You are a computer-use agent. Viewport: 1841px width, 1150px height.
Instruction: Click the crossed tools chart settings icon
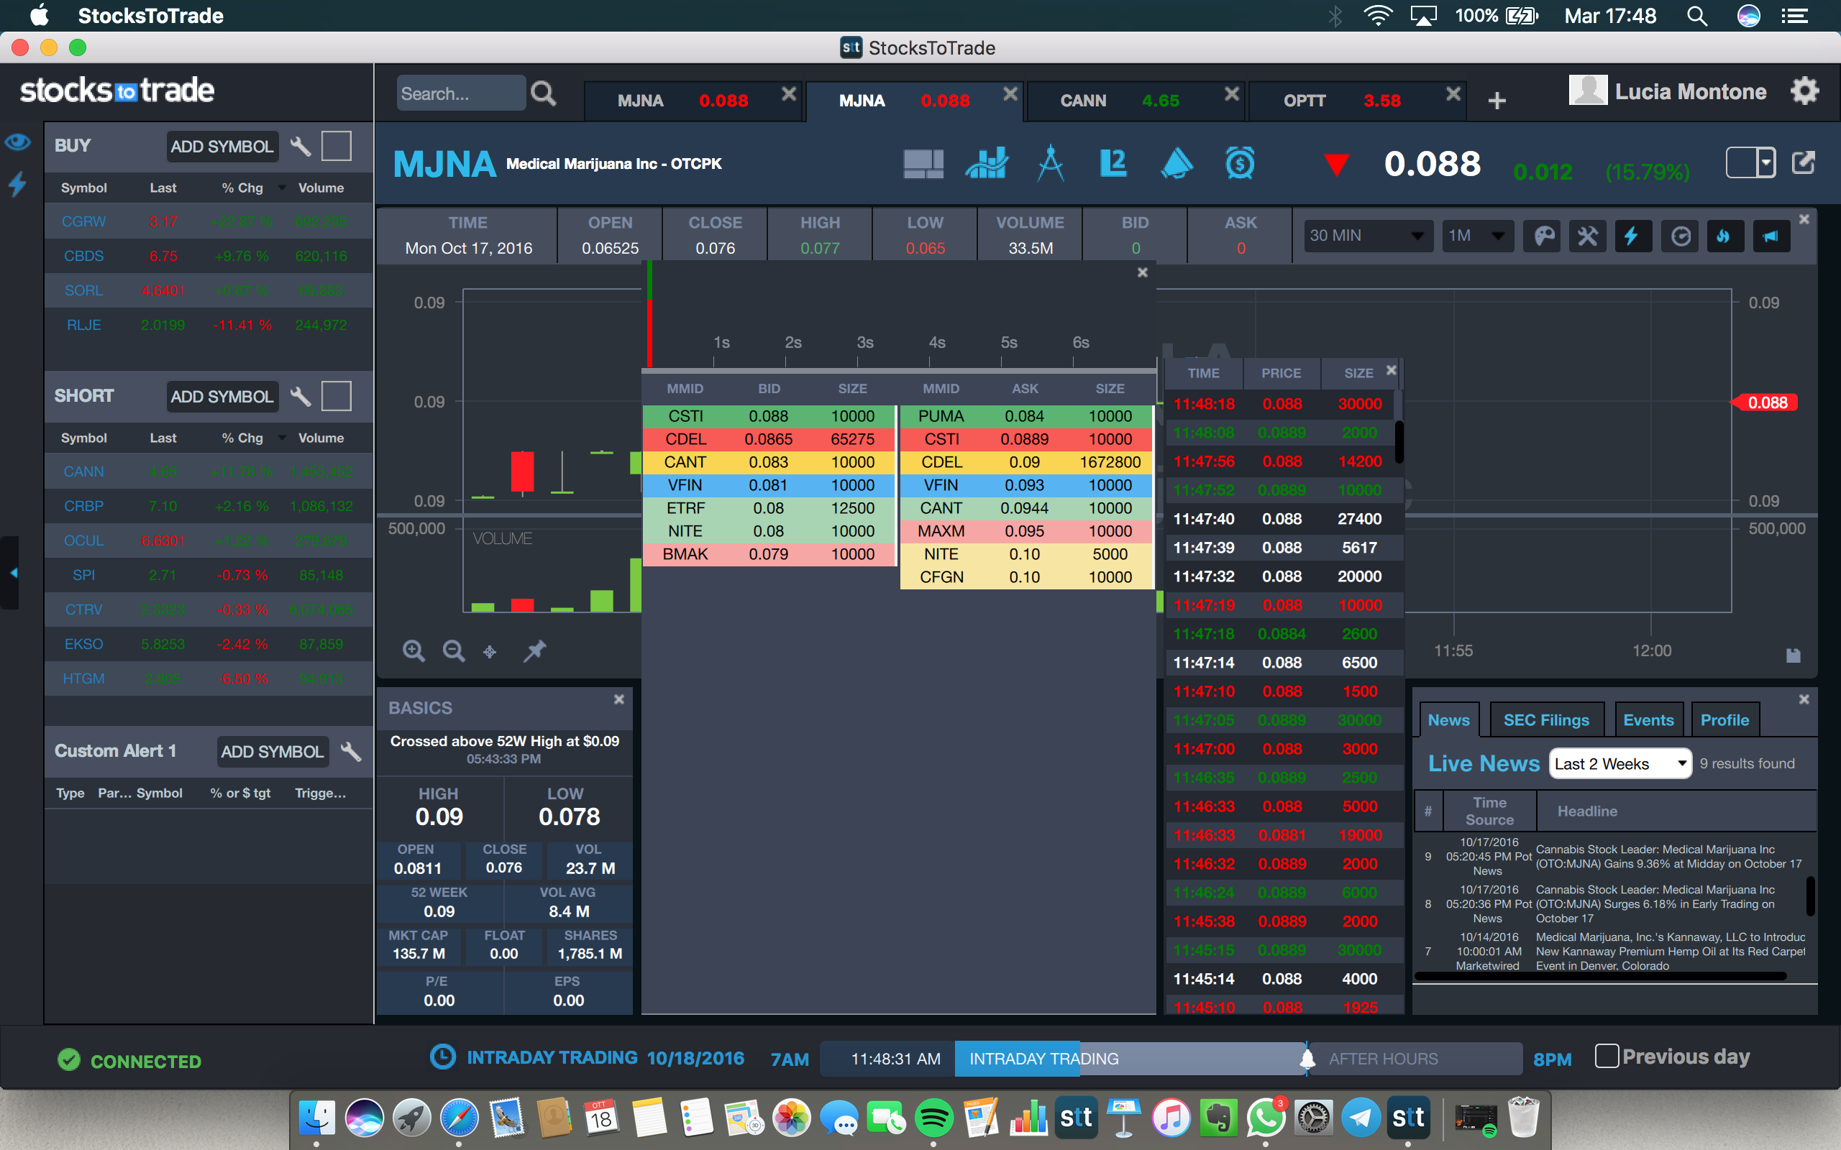click(1587, 236)
